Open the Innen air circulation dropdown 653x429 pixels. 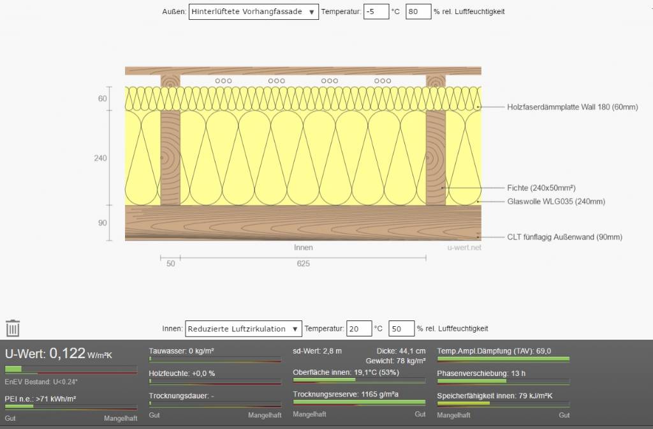coord(243,329)
